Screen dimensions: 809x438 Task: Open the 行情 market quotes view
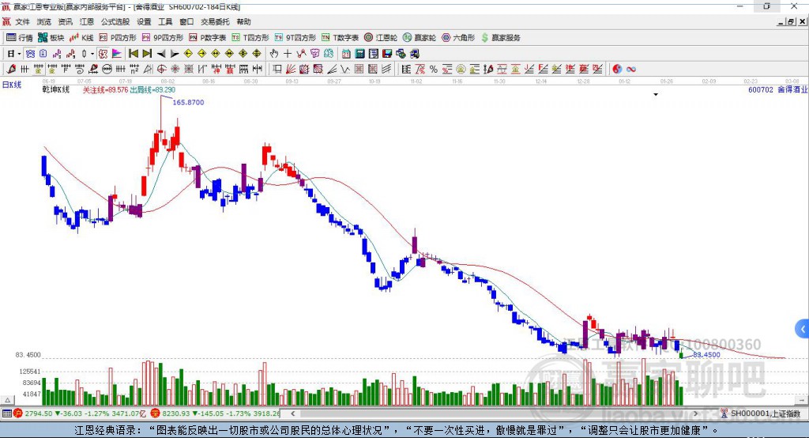[20, 38]
